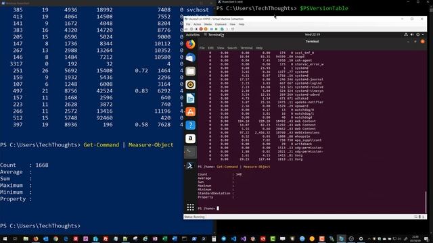Open View menu in Ubuntu Terminal window
This screenshot has width=433, height=243.
pos(221,48)
